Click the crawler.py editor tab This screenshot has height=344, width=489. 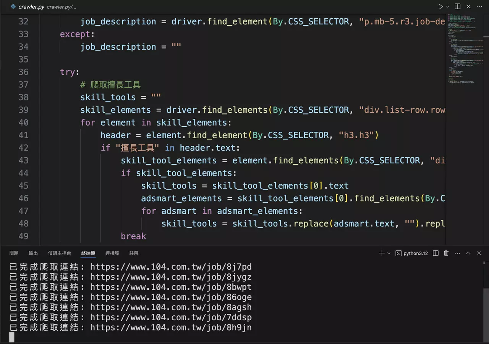(31, 7)
